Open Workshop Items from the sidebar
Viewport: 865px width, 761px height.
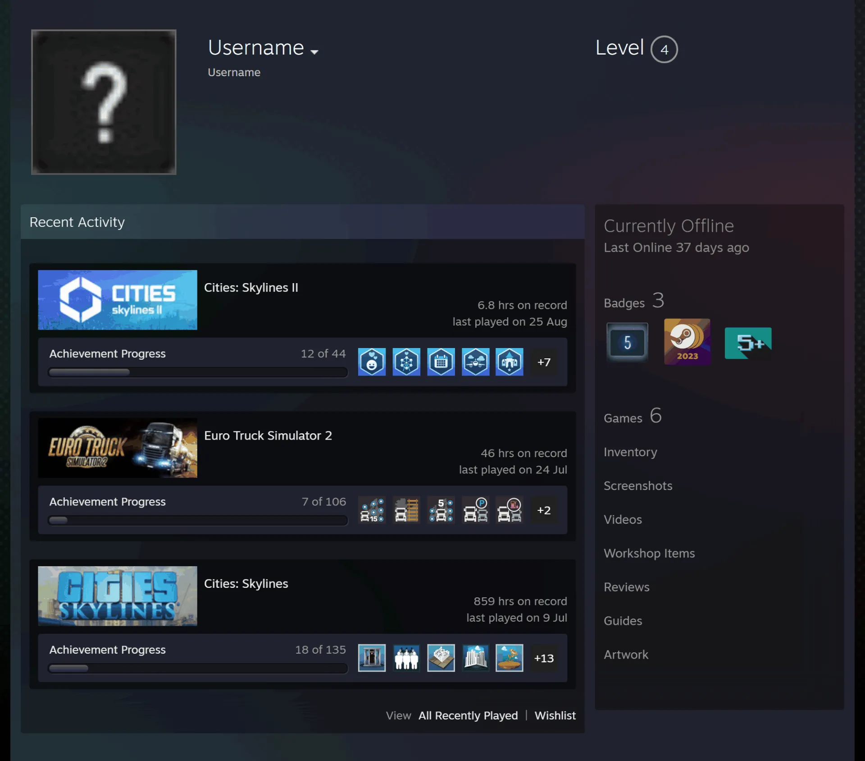pyautogui.click(x=649, y=553)
